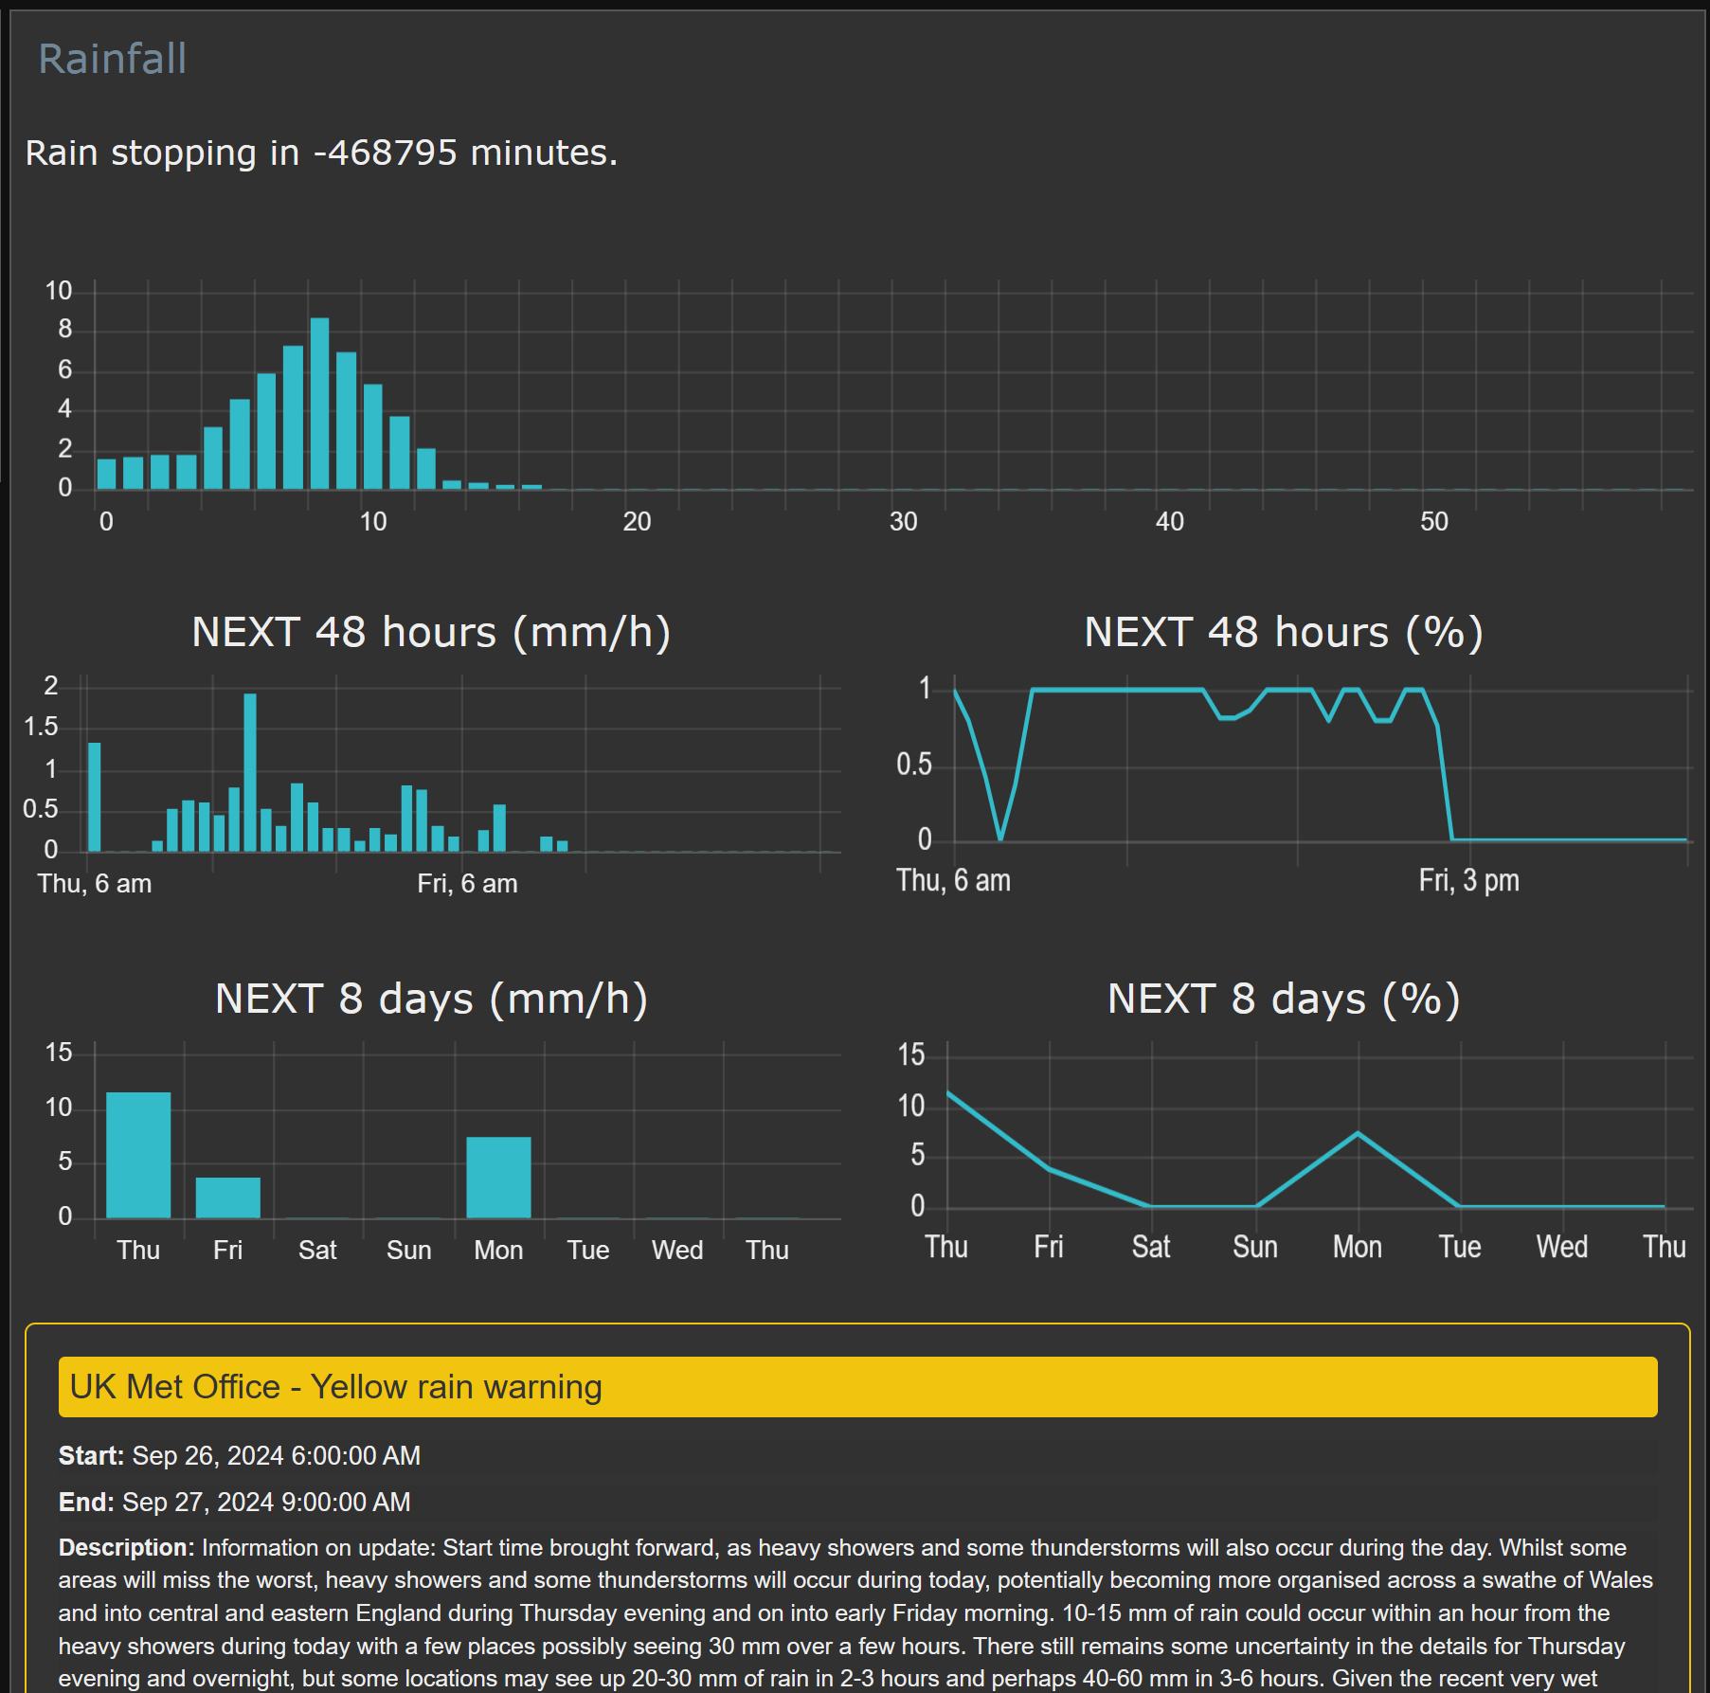Click the warning 'End:' label

86,1502
